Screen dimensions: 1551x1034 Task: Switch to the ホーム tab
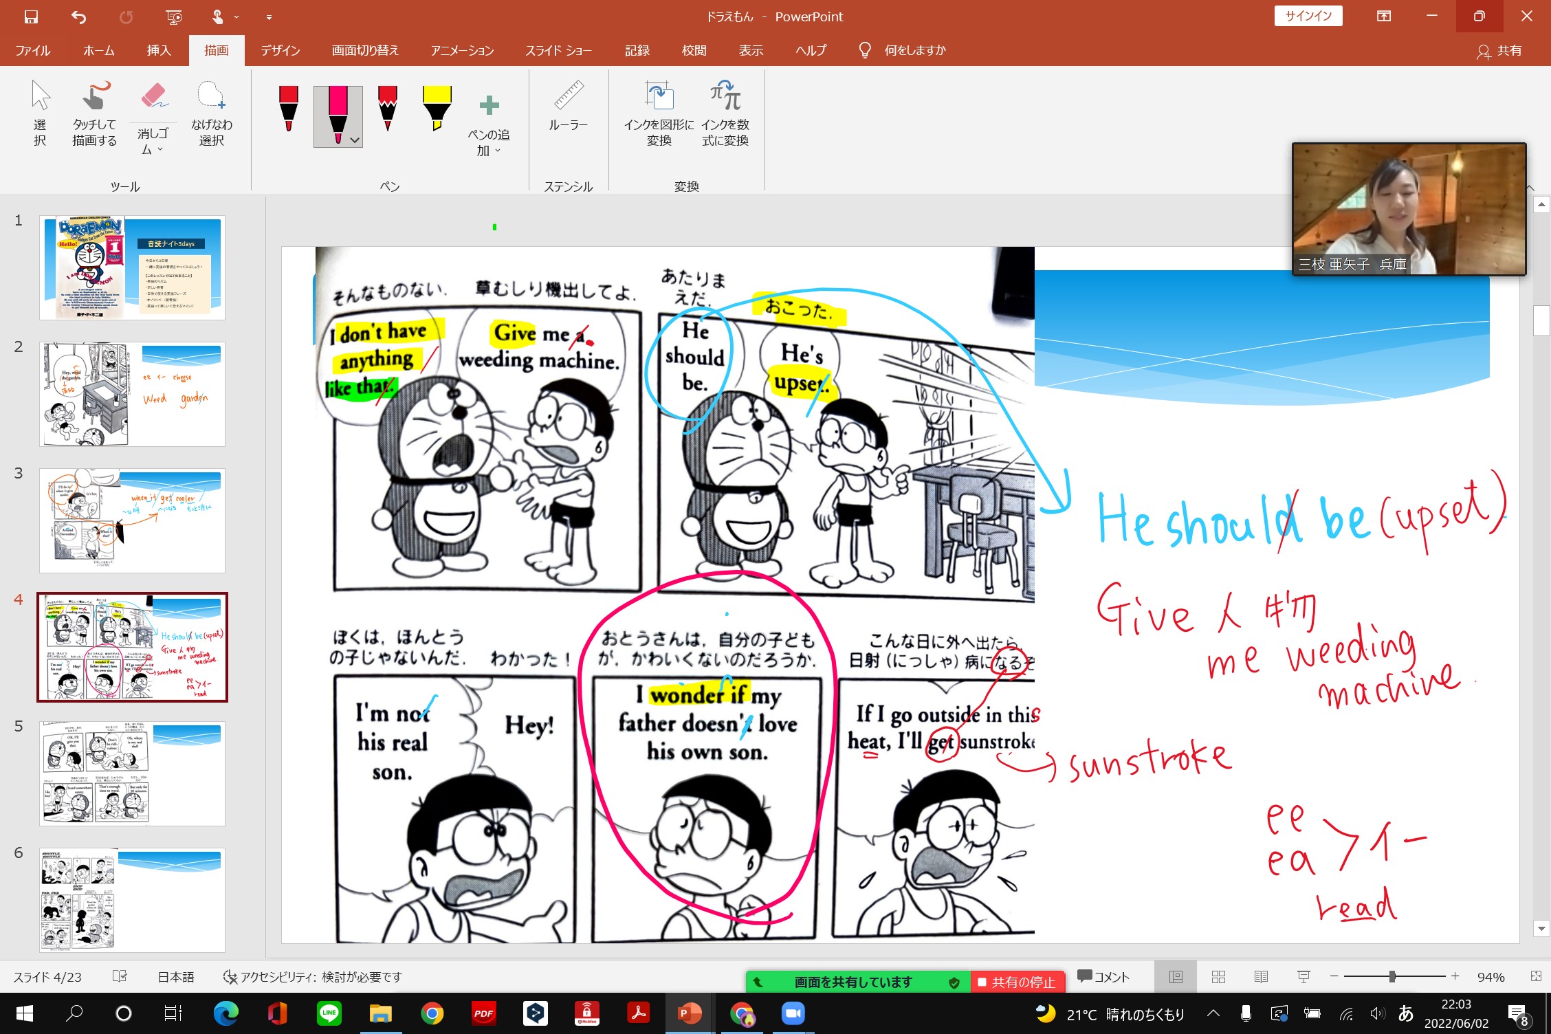(x=99, y=50)
